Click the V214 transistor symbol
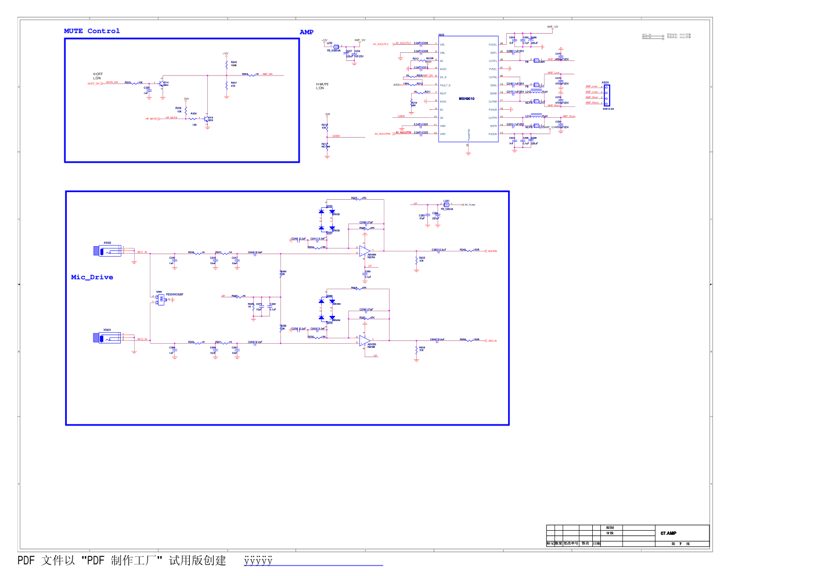814x576 pixels. pyautogui.click(x=160, y=84)
